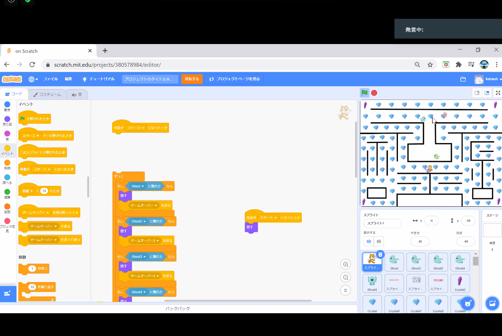Image resolution: width=502 pixels, height=336 pixels.
Task: Open the karaun account menu
Action: tap(488, 79)
